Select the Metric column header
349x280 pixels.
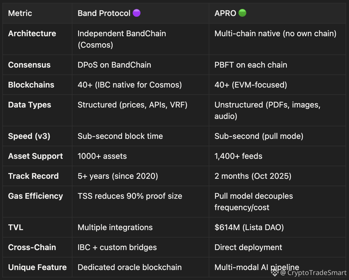[x=20, y=13]
